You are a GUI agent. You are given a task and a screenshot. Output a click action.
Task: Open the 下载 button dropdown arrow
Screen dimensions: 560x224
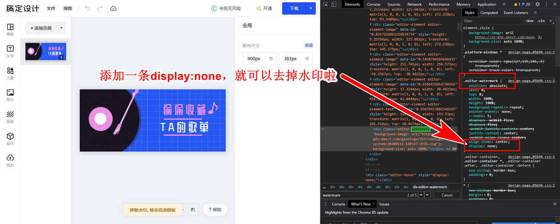coord(311,8)
